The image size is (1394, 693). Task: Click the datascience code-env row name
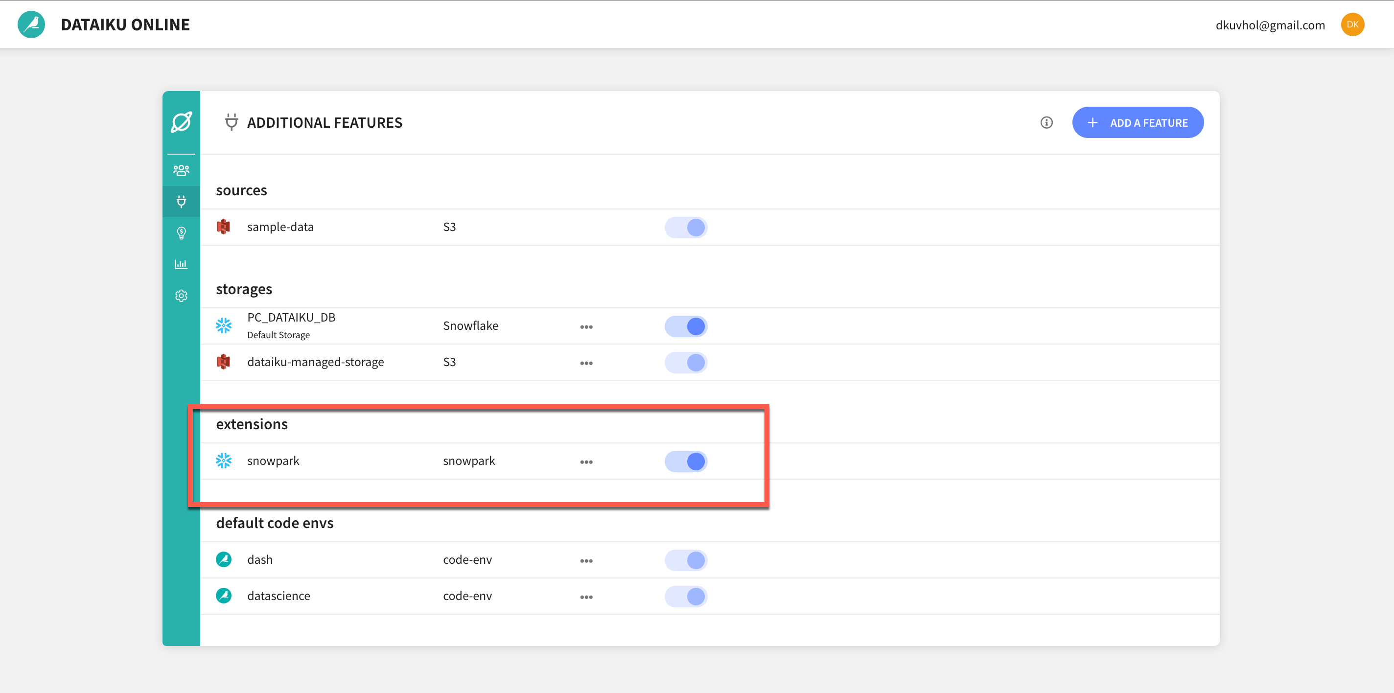point(278,596)
